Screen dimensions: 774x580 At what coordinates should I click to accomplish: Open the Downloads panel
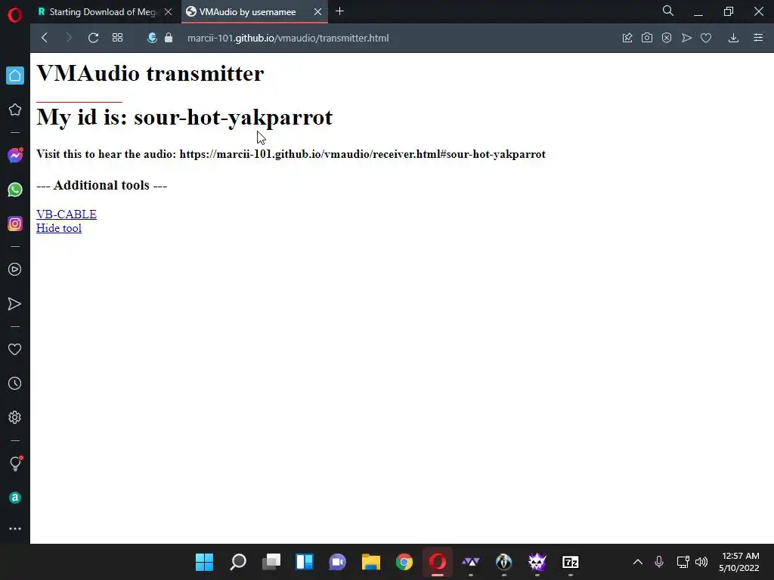(733, 38)
